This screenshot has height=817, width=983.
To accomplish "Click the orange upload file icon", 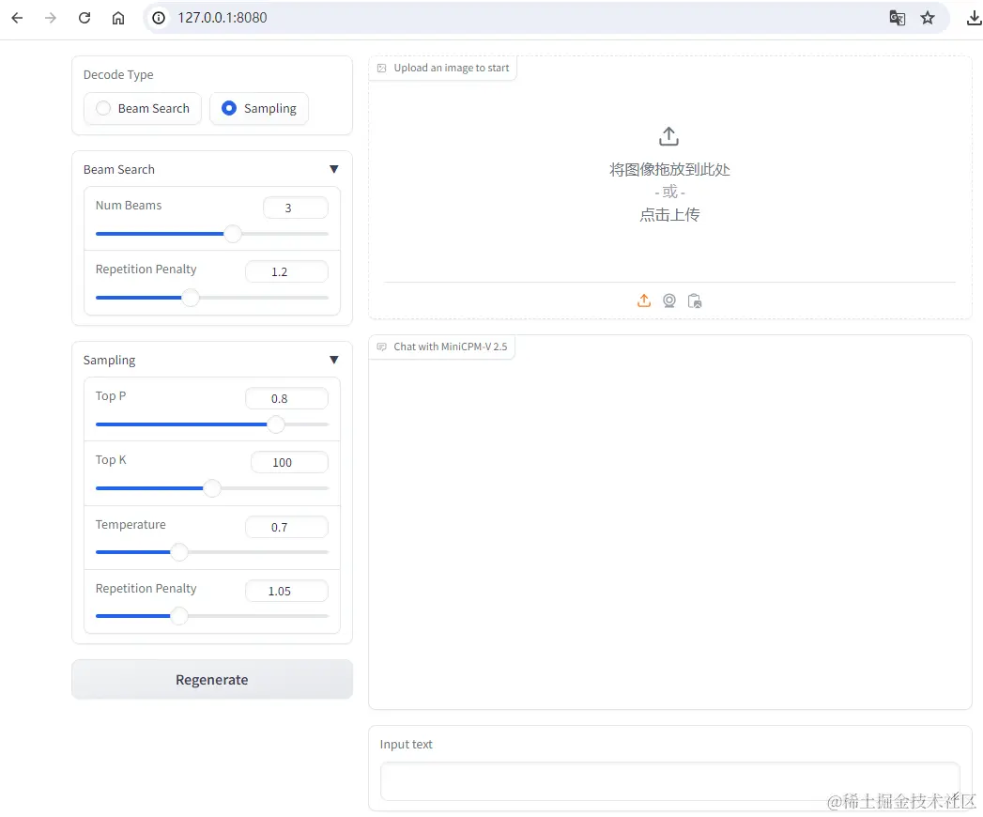I will (644, 301).
